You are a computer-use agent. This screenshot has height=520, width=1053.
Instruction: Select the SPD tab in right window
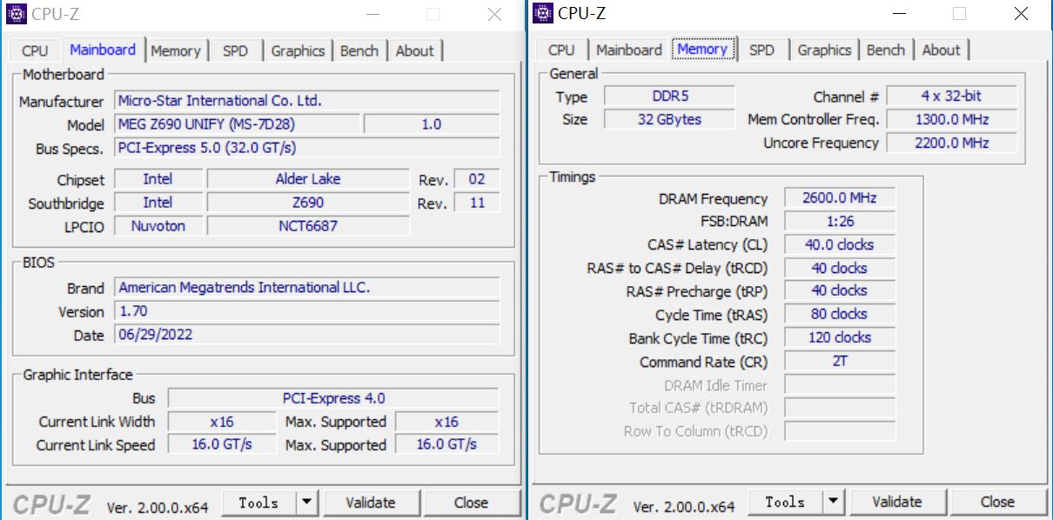click(761, 50)
